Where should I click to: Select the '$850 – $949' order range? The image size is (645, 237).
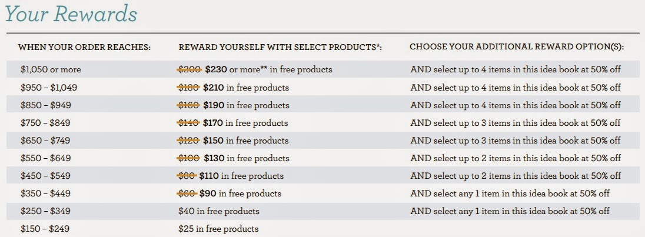point(46,105)
